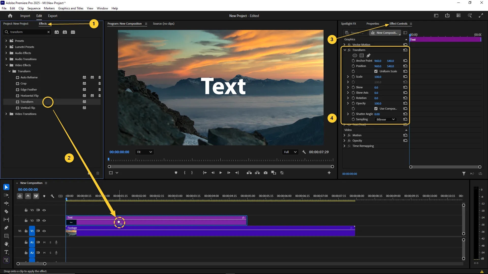
Task: Select the Selection tool arrow
Action: (x=6, y=187)
